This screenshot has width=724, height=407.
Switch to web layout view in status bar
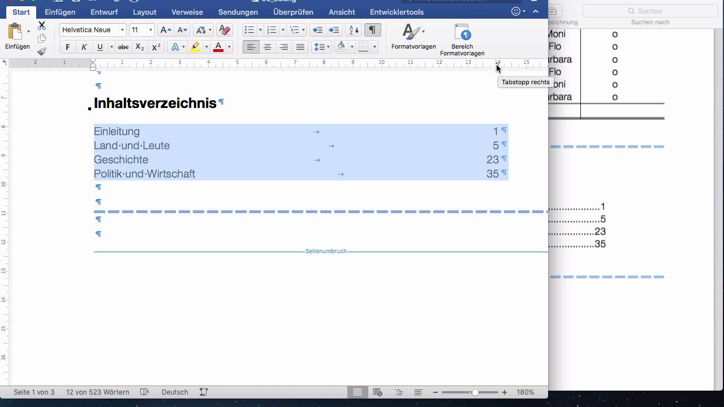click(x=378, y=392)
